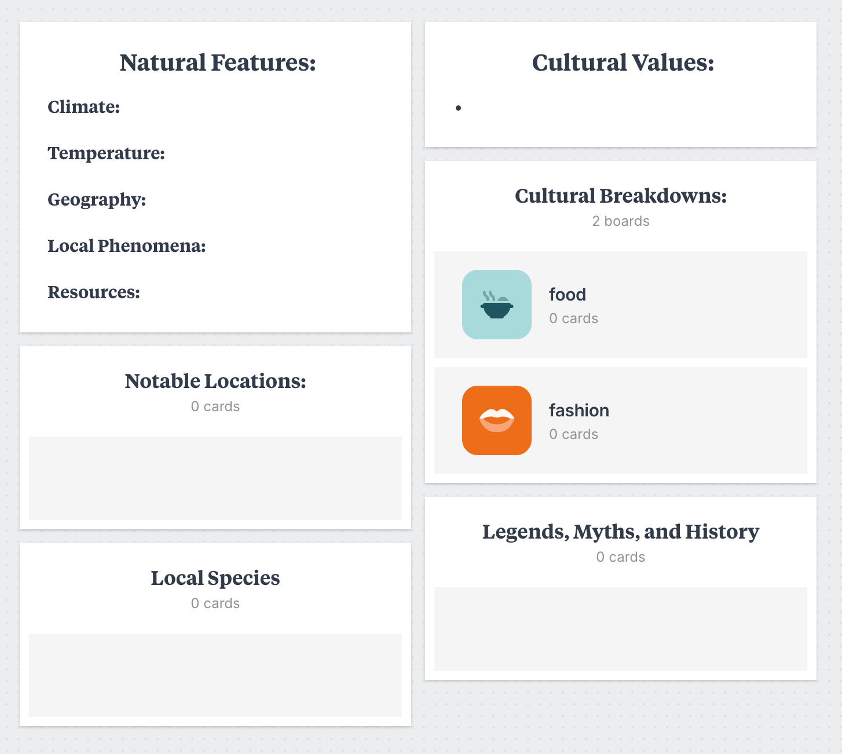Select the food board title
The width and height of the screenshot is (842, 754).
coord(568,294)
